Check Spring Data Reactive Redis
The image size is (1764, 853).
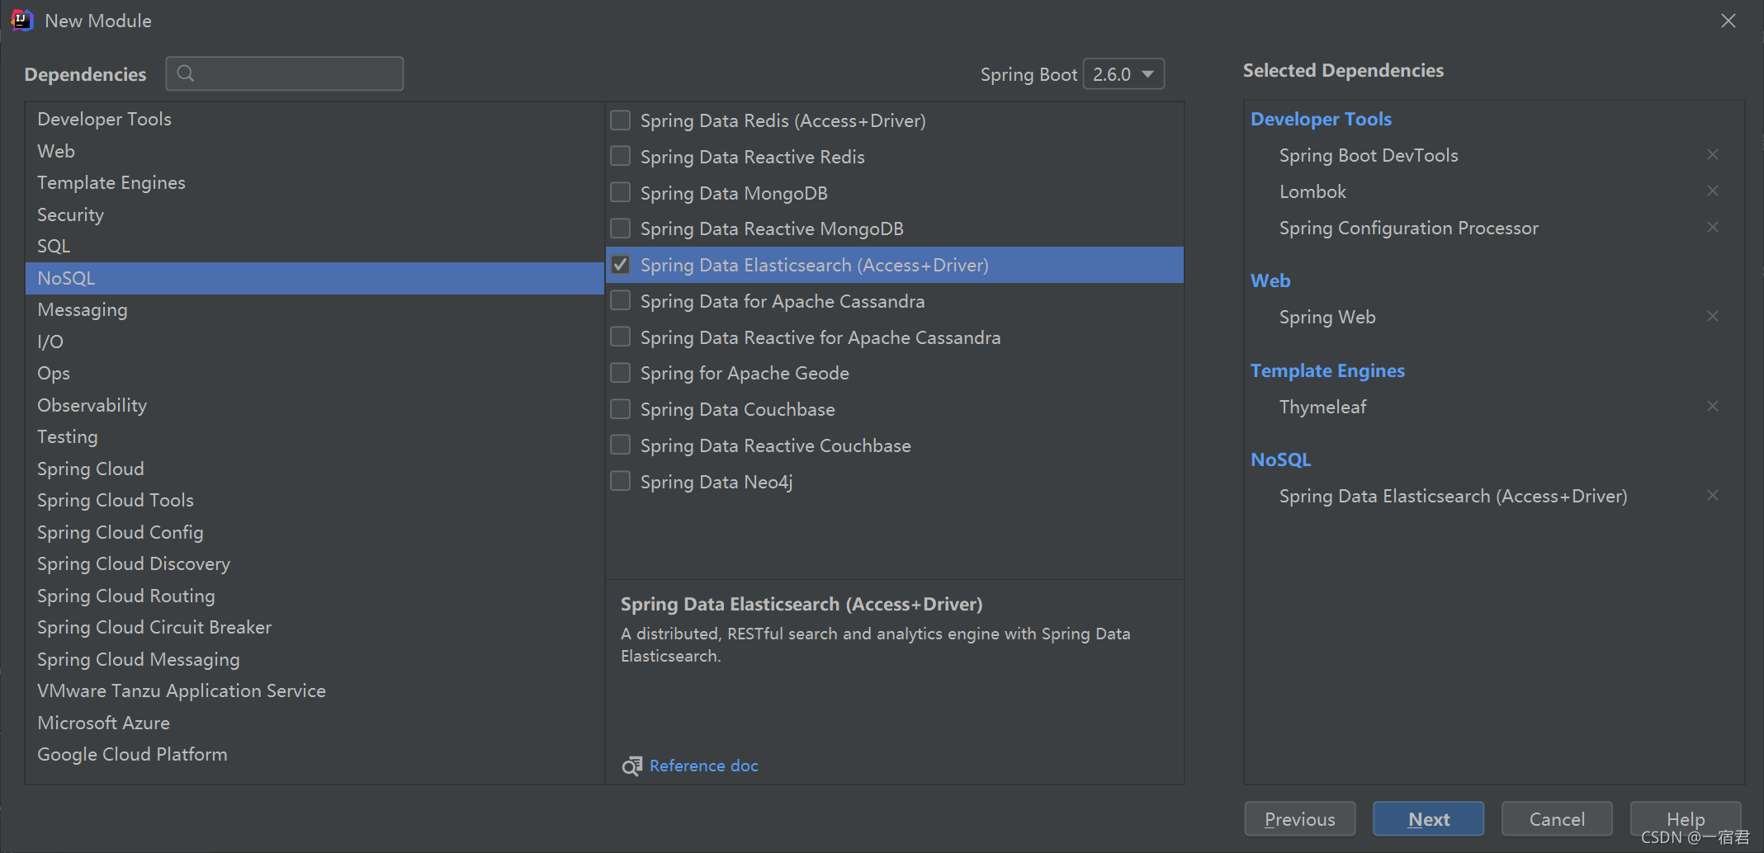(620, 157)
